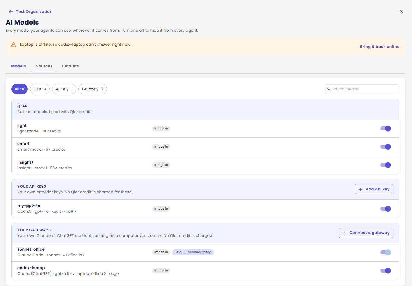
Task: Toggle the sonnet-office gateway model
Action: [x=385, y=252]
